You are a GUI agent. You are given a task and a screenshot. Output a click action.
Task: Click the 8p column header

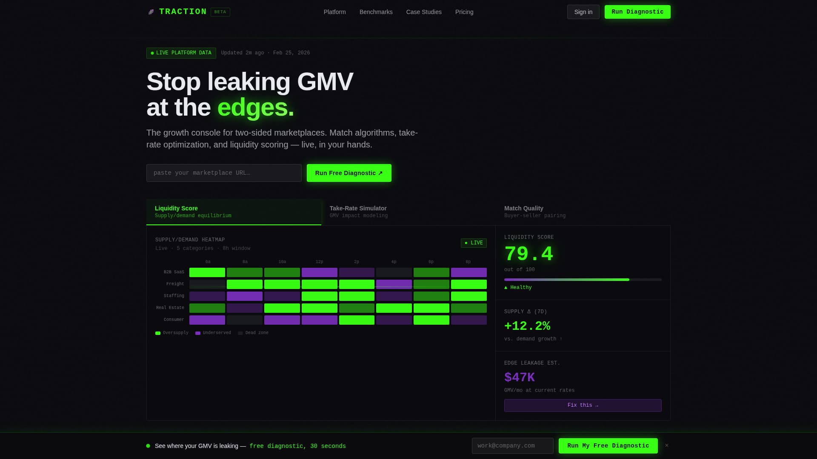[468, 262]
